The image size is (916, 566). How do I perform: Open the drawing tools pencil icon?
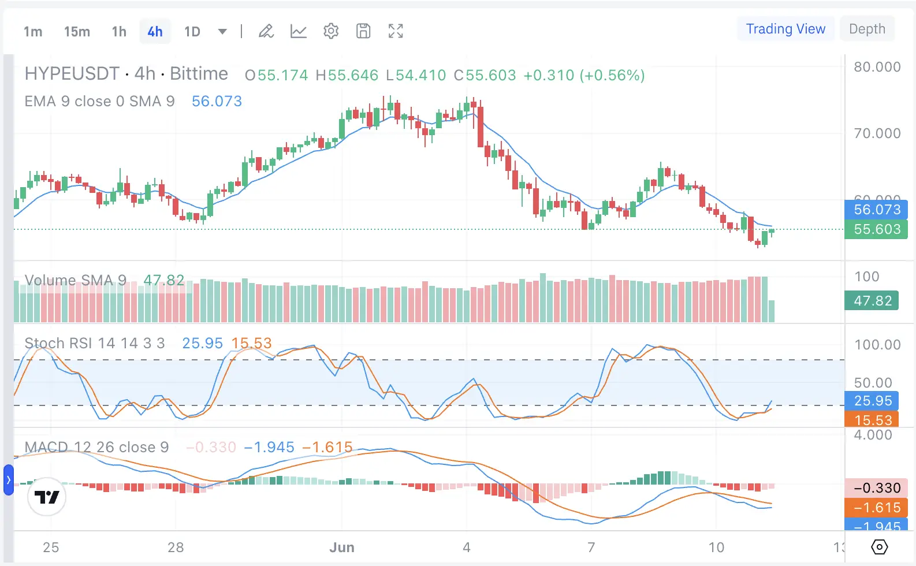(x=266, y=31)
